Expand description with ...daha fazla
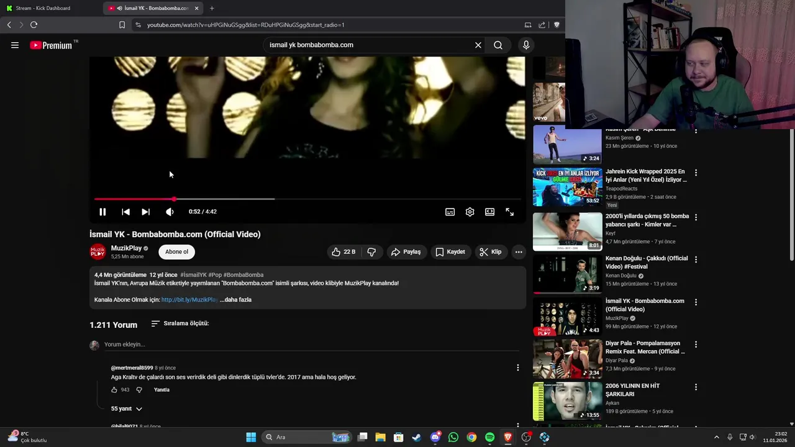Image resolution: width=795 pixels, height=447 pixels. [x=235, y=300]
